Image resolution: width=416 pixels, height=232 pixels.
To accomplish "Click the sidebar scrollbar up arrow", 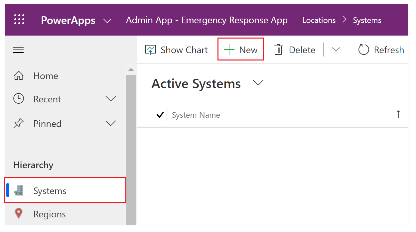I will pos(131,69).
